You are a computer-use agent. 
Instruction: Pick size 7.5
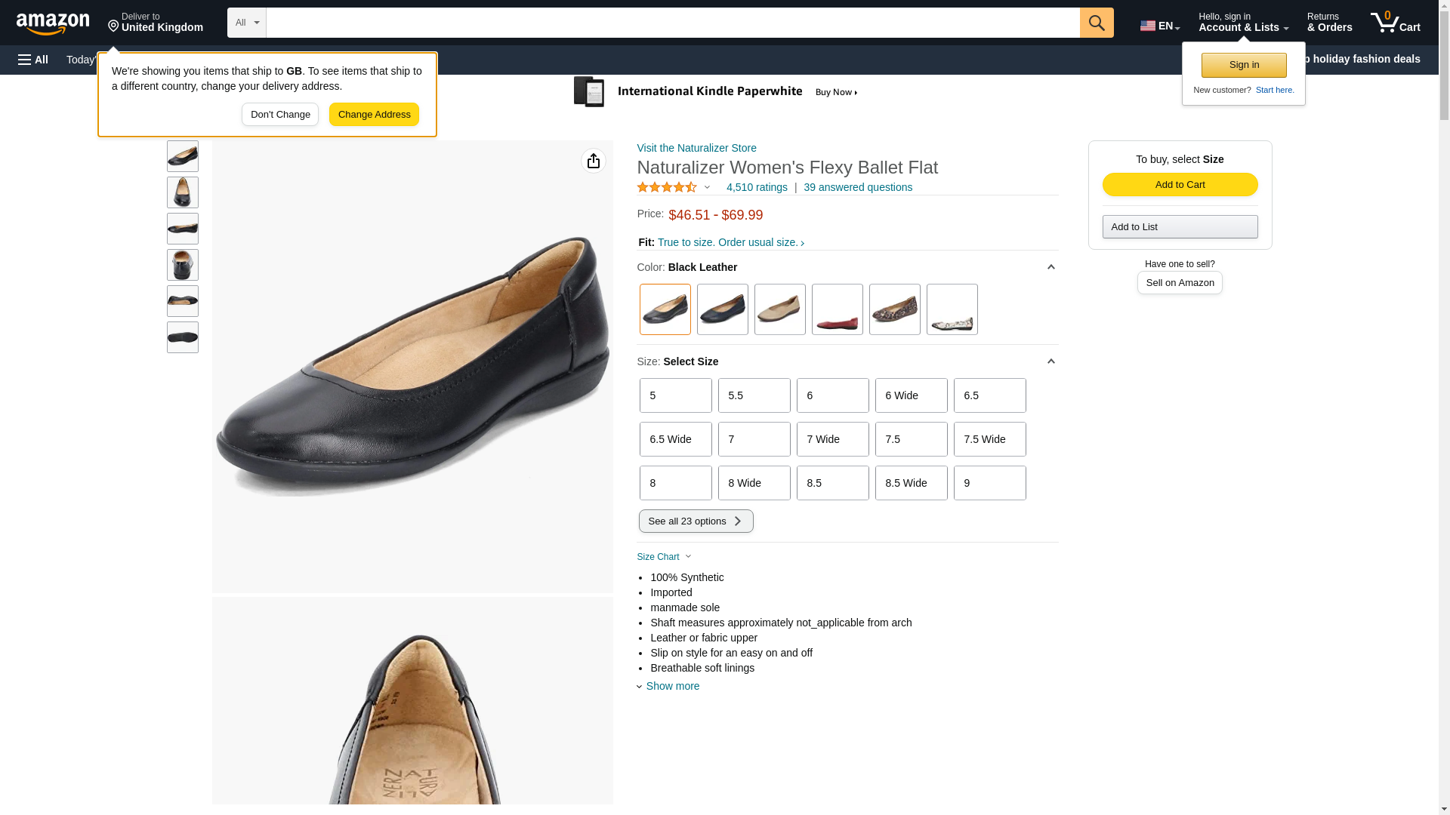click(x=912, y=439)
